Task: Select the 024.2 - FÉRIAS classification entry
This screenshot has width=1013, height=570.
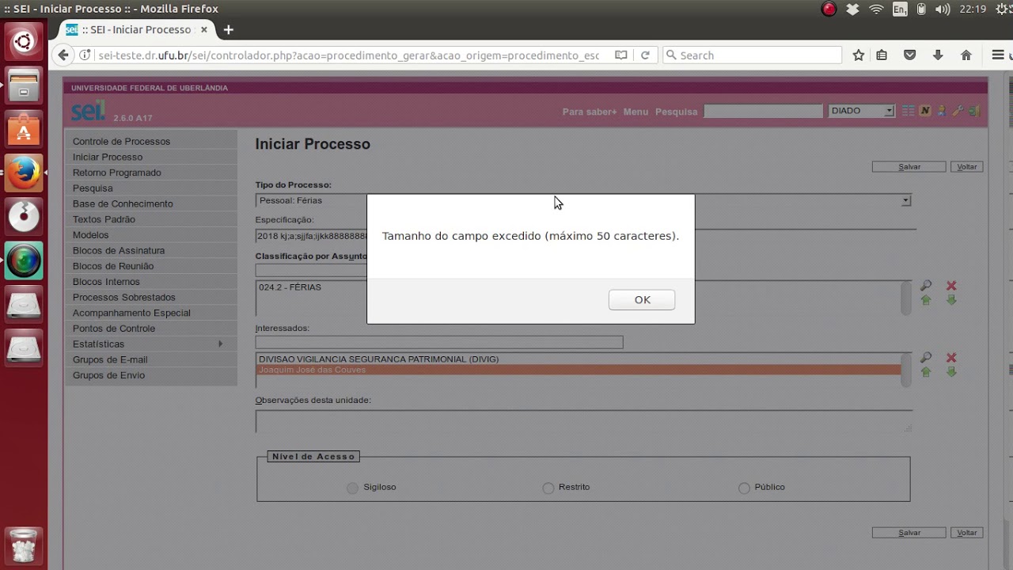Action: pos(579,287)
